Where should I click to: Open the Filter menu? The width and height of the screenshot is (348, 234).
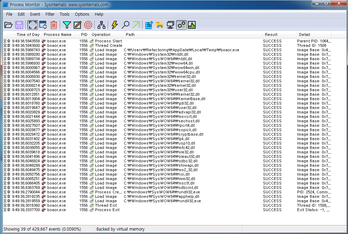[50, 14]
